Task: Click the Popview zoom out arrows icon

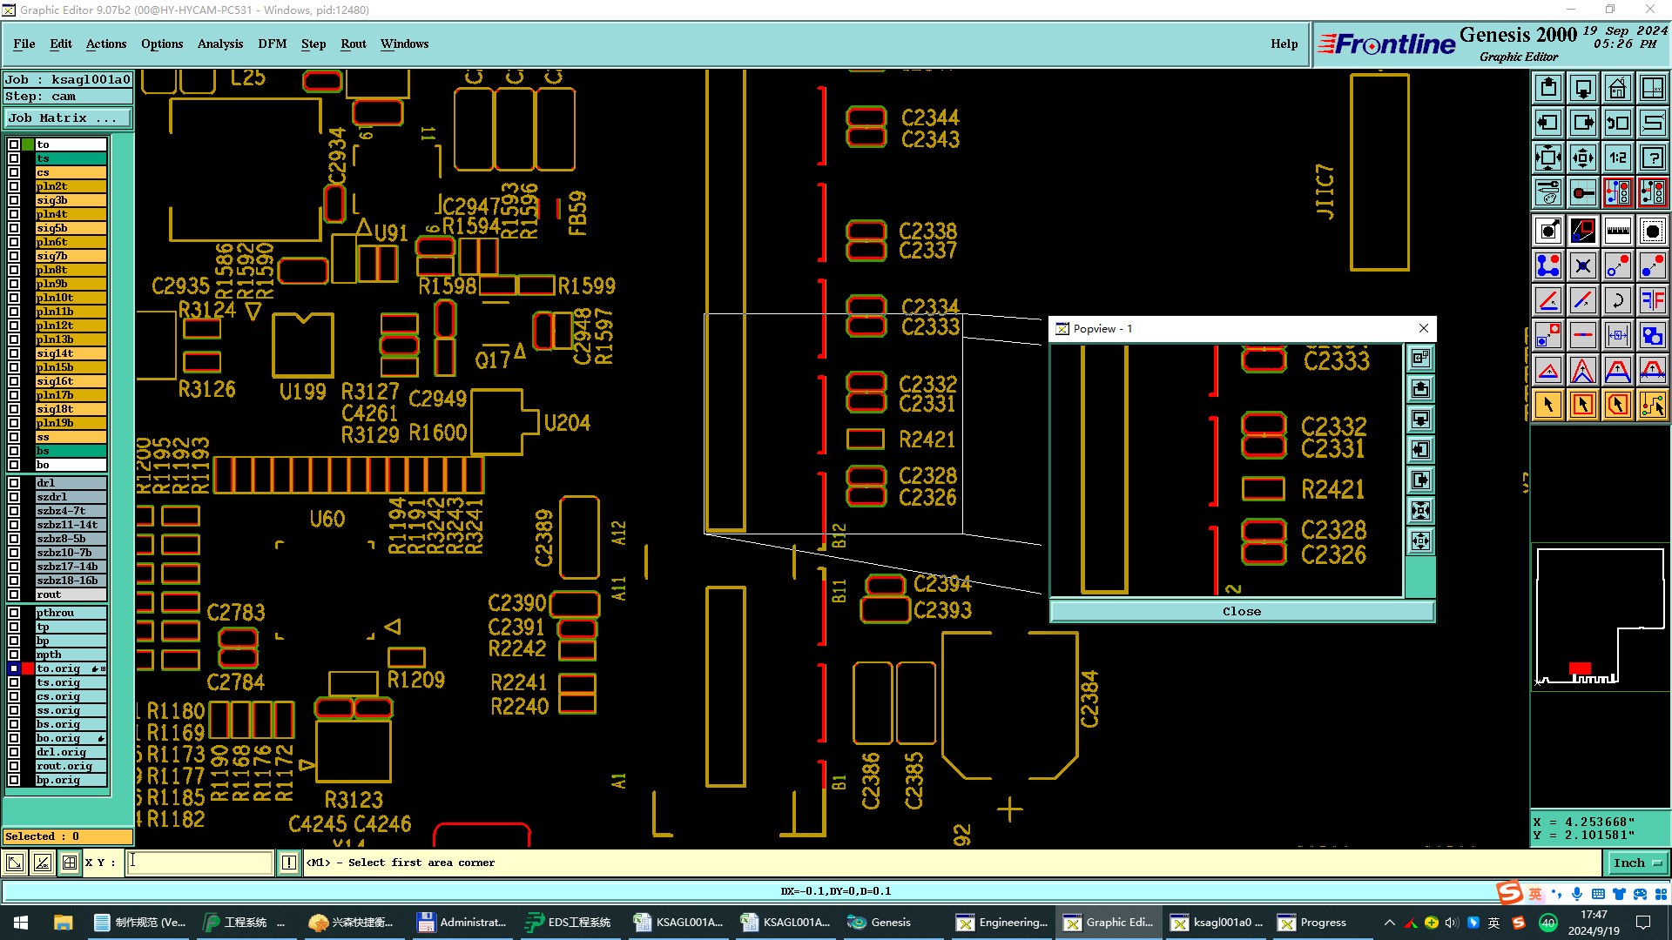Action: pyautogui.click(x=1420, y=511)
